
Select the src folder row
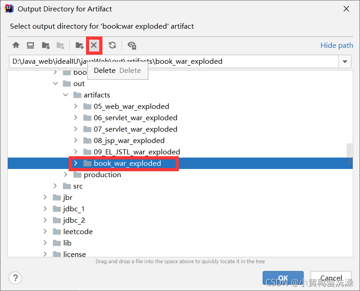click(180, 186)
